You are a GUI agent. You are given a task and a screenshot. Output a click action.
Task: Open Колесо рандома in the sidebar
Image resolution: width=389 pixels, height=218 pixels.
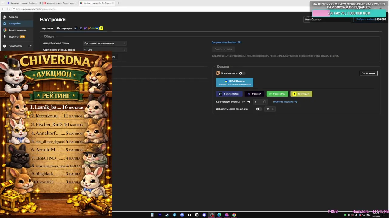[17, 30]
